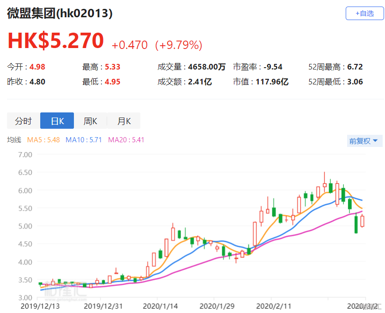Toggle the blue MA10 moving average label
Image resolution: width=385 pixels, height=313 pixels.
tap(84, 139)
